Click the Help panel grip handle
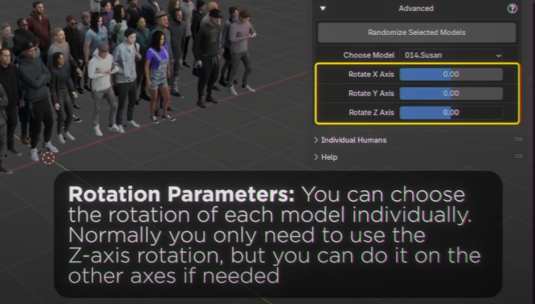This screenshot has height=304, width=535. coord(518,157)
